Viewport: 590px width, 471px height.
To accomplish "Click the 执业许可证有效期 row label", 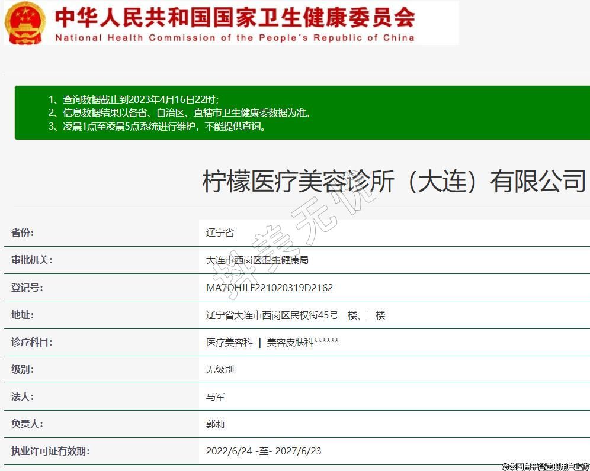I will coord(50,451).
